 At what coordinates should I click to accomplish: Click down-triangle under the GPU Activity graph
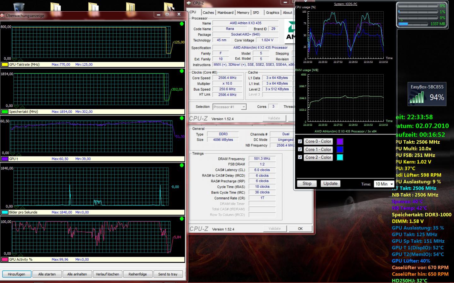click(x=14, y=254)
